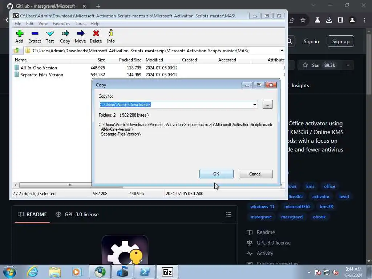Click the 7-Zip taskbar button
The image size is (372, 279).
click(167, 272)
